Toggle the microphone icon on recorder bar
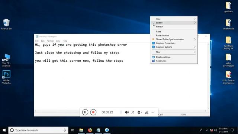The width and height of the screenshot is (238, 134). pyautogui.click(x=133, y=112)
